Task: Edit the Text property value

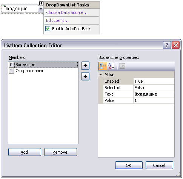Action: click(x=154, y=94)
